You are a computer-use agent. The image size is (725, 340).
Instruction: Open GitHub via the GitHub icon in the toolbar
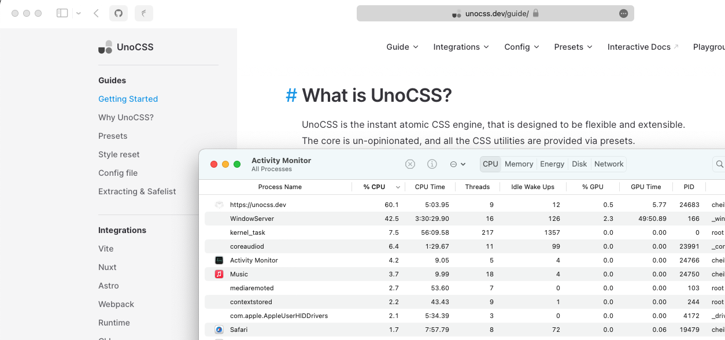[118, 13]
